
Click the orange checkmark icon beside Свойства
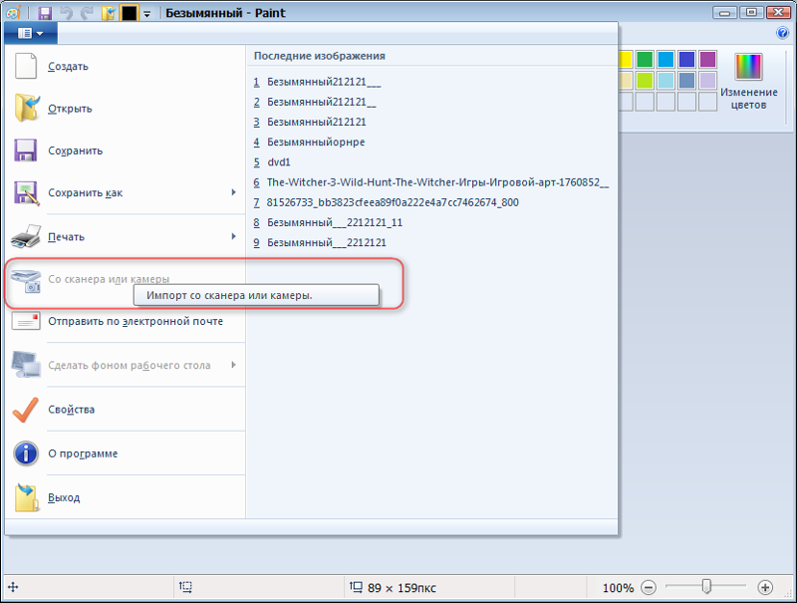26,410
